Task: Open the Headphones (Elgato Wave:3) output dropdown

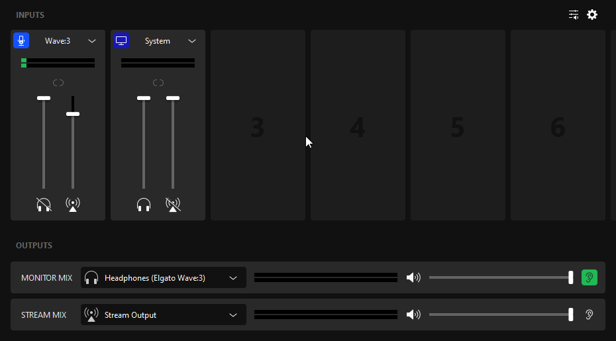Action: (233, 278)
